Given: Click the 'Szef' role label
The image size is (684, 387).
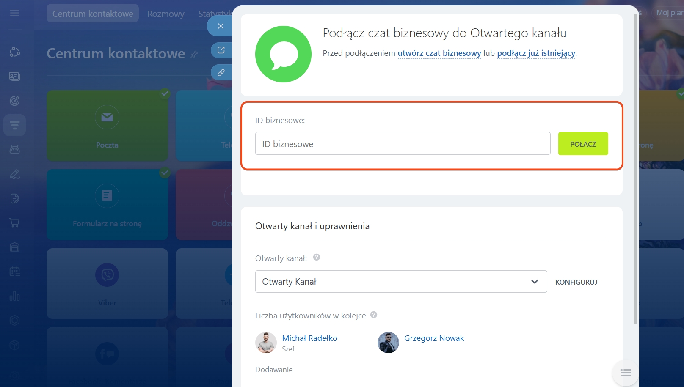Looking at the screenshot, I should 288,349.
